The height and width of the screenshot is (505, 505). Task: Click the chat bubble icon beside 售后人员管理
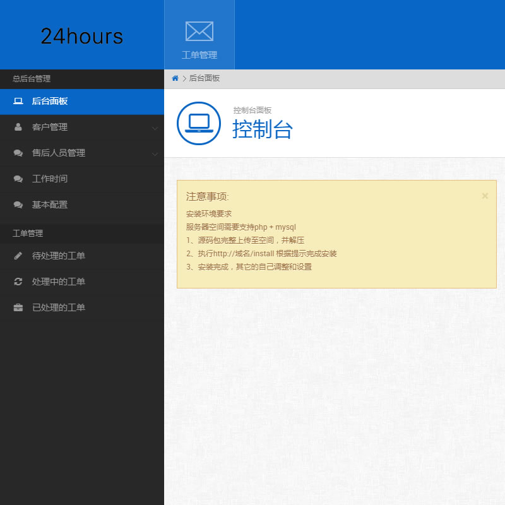18,153
